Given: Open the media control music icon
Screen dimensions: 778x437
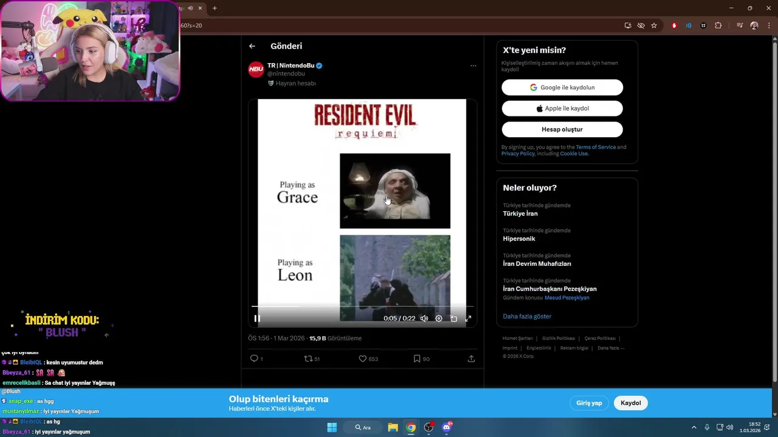Looking at the screenshot, I should pyautogui.click(x=740, y=25).
